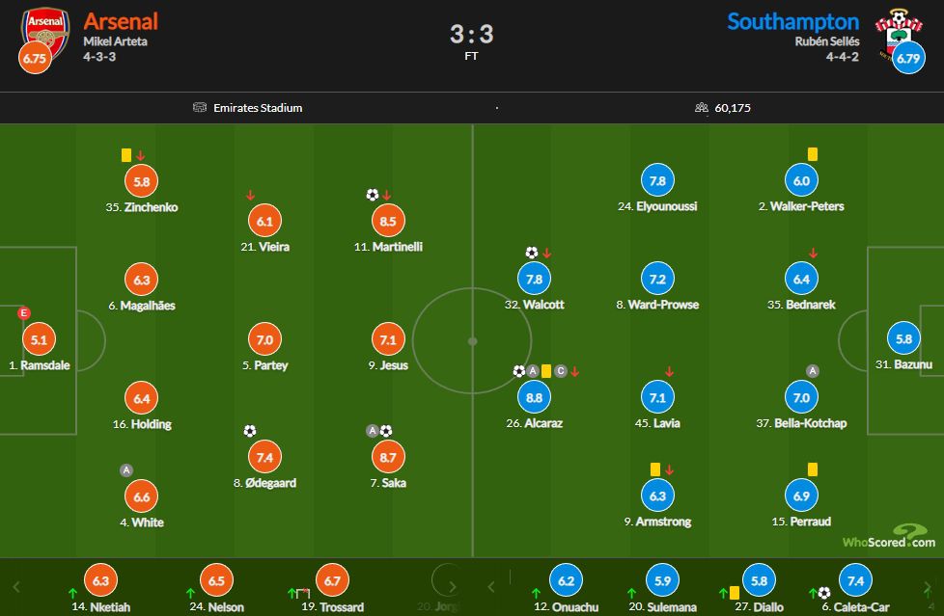Select Saka's 8.7 rating circle
Viewport: 944px width, 616px height.
tap(388, 457)
